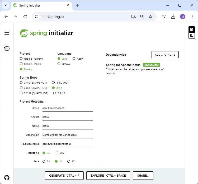Choose Groovy language
The width and height of the screenshot is (198, 184).
(x=64, y=64)
